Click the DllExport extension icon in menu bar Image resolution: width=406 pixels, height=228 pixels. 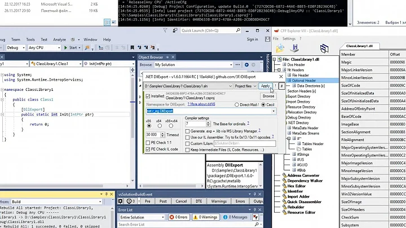click(x=73, y=40)
